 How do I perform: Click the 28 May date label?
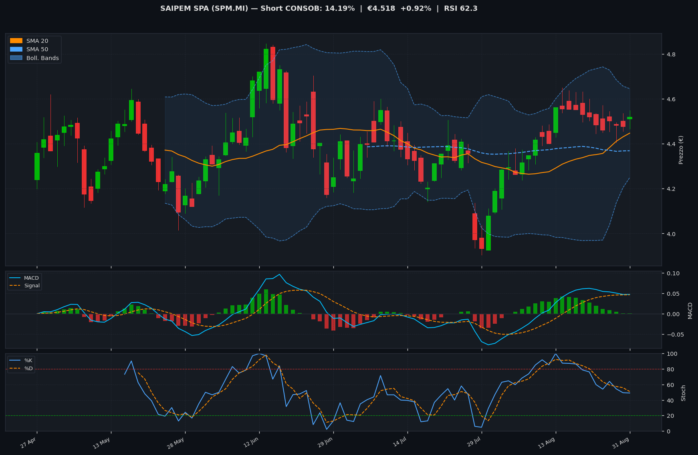176,443
